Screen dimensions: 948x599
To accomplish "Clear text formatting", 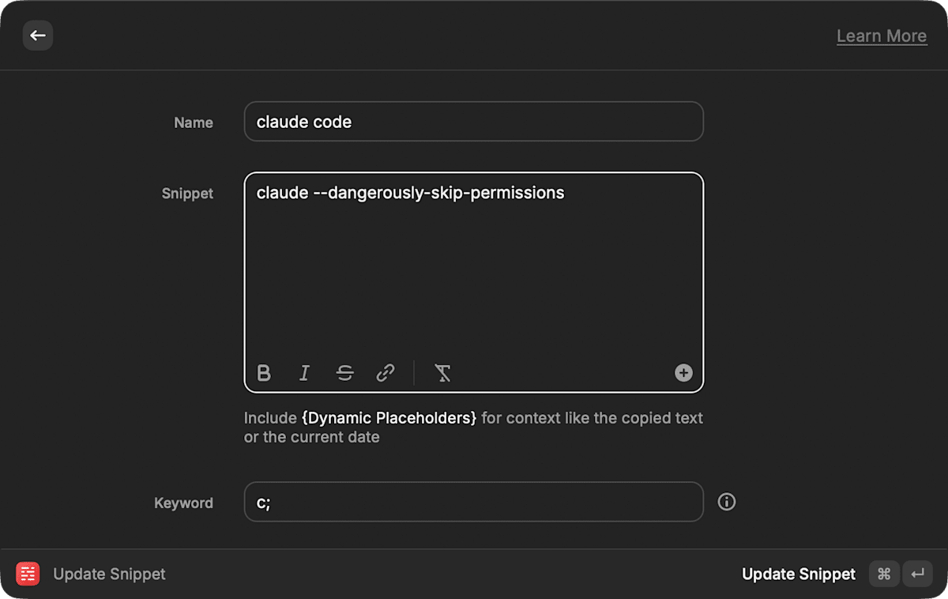I will click(x=442, y=373).
